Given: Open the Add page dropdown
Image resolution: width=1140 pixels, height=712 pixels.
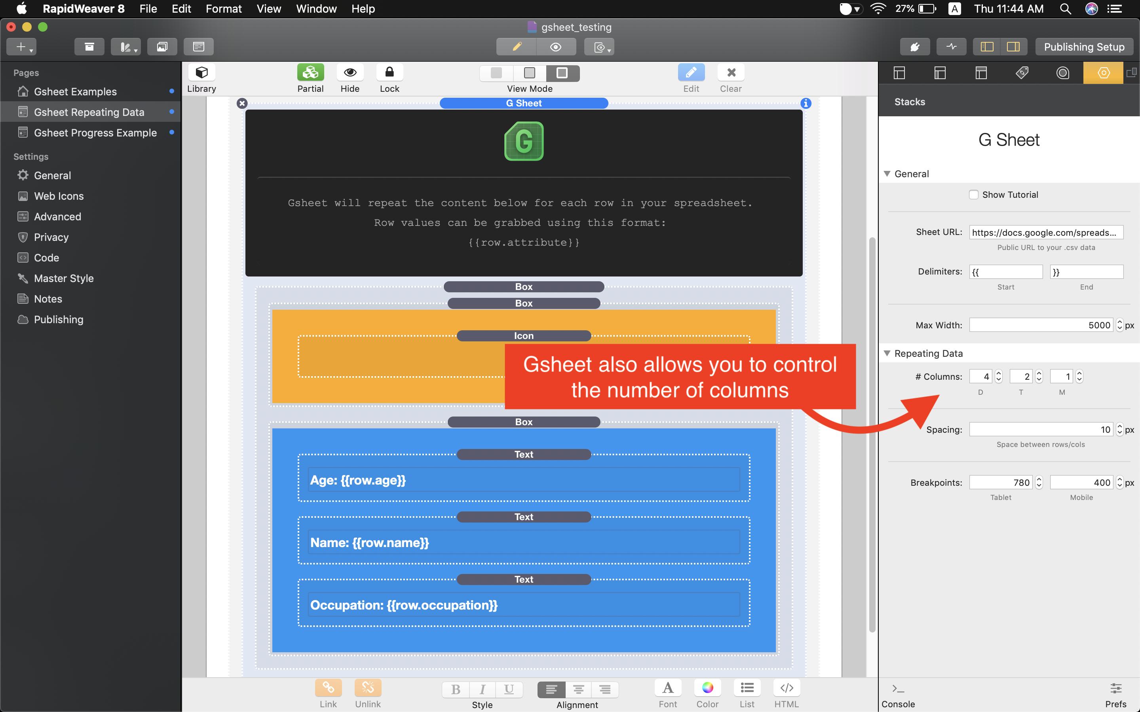Looking at the screenshot, I should pos(22,47).
